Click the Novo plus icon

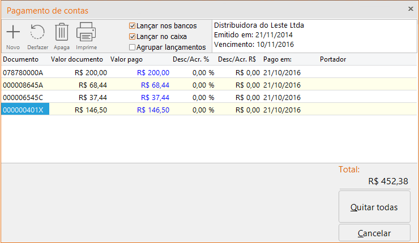click(13, 32)
